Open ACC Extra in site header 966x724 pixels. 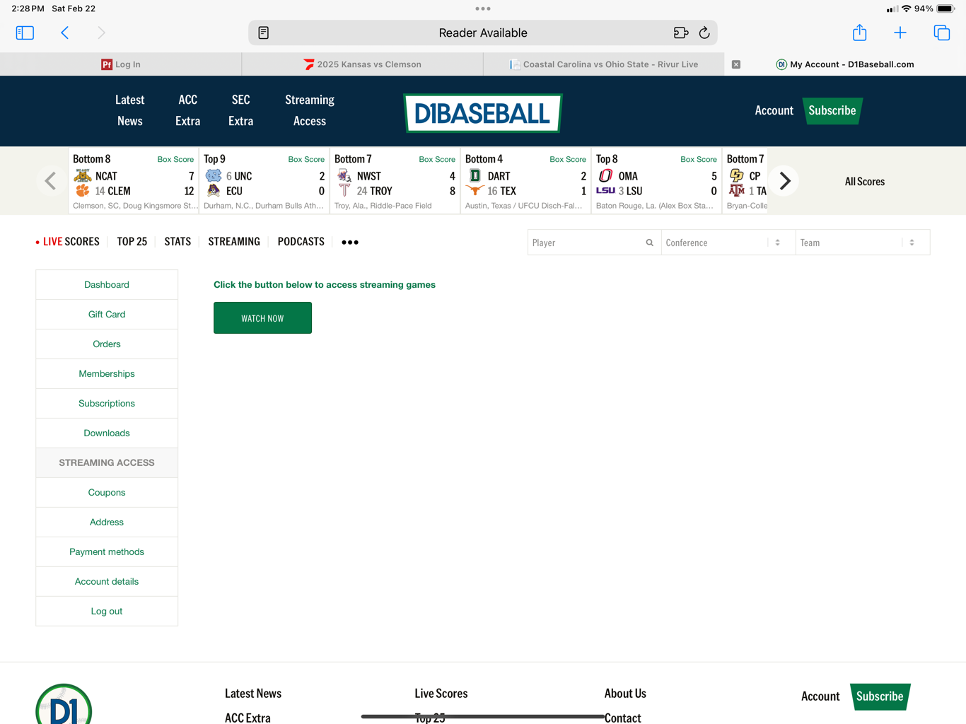188,110
